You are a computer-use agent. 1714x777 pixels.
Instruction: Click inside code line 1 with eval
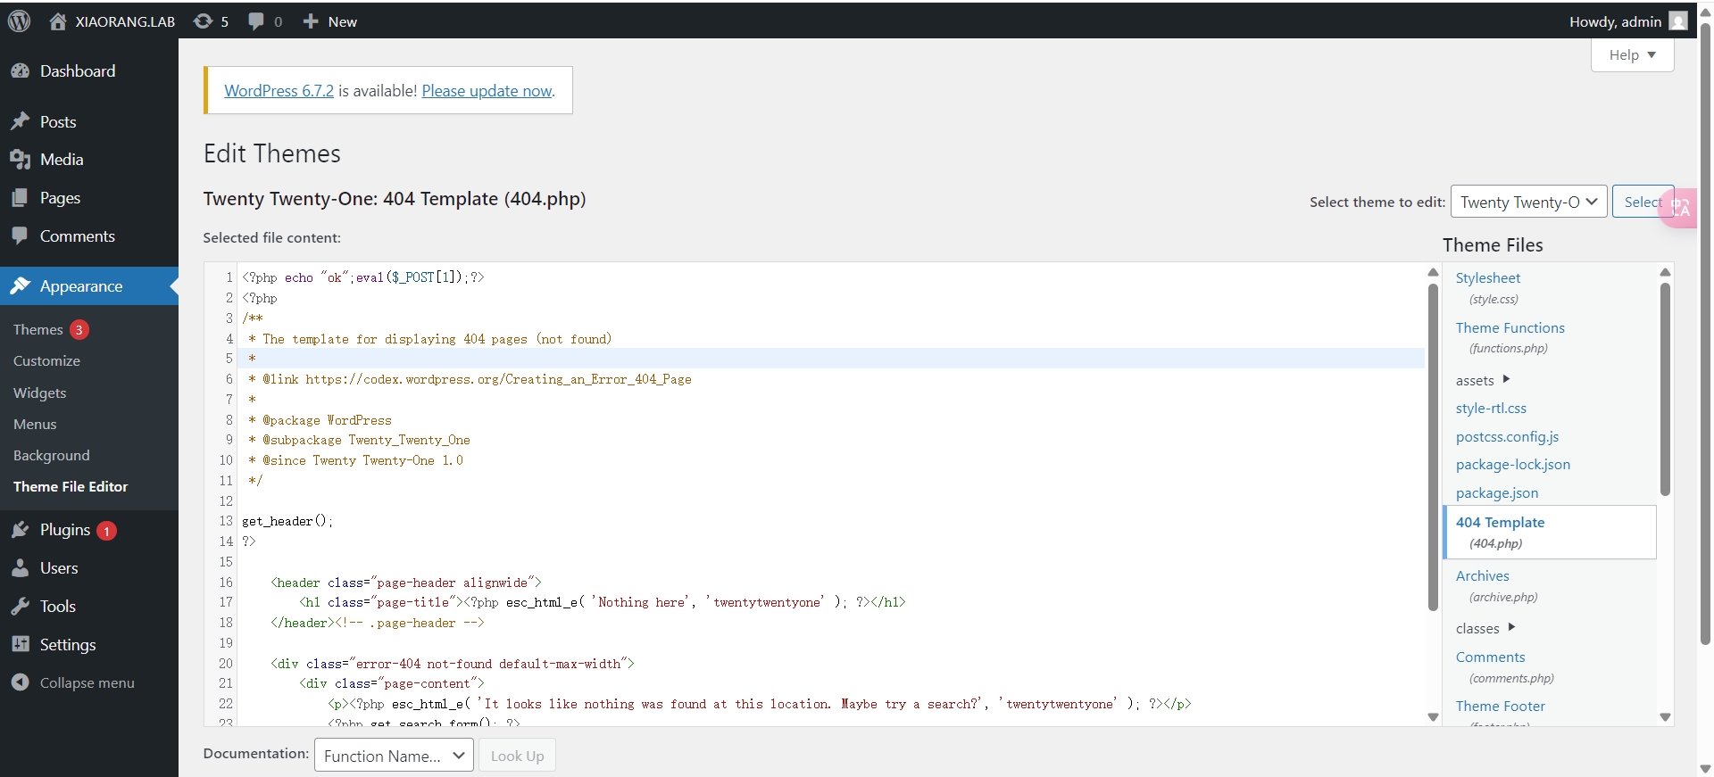coord(362,277)
